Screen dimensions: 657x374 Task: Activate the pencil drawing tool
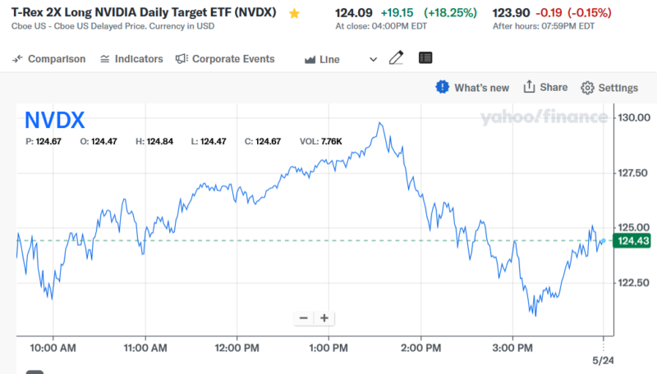(397, 58)
